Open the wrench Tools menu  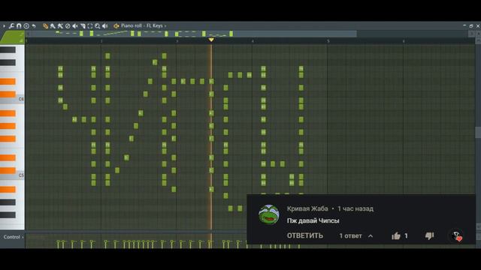coord(12,26)
